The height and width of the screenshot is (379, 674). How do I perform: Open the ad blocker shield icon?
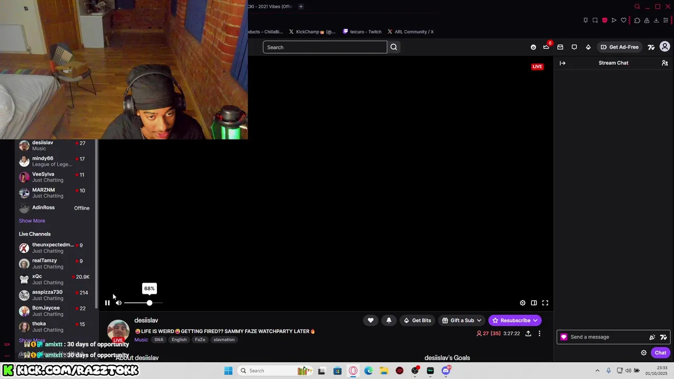pos(604,20)
